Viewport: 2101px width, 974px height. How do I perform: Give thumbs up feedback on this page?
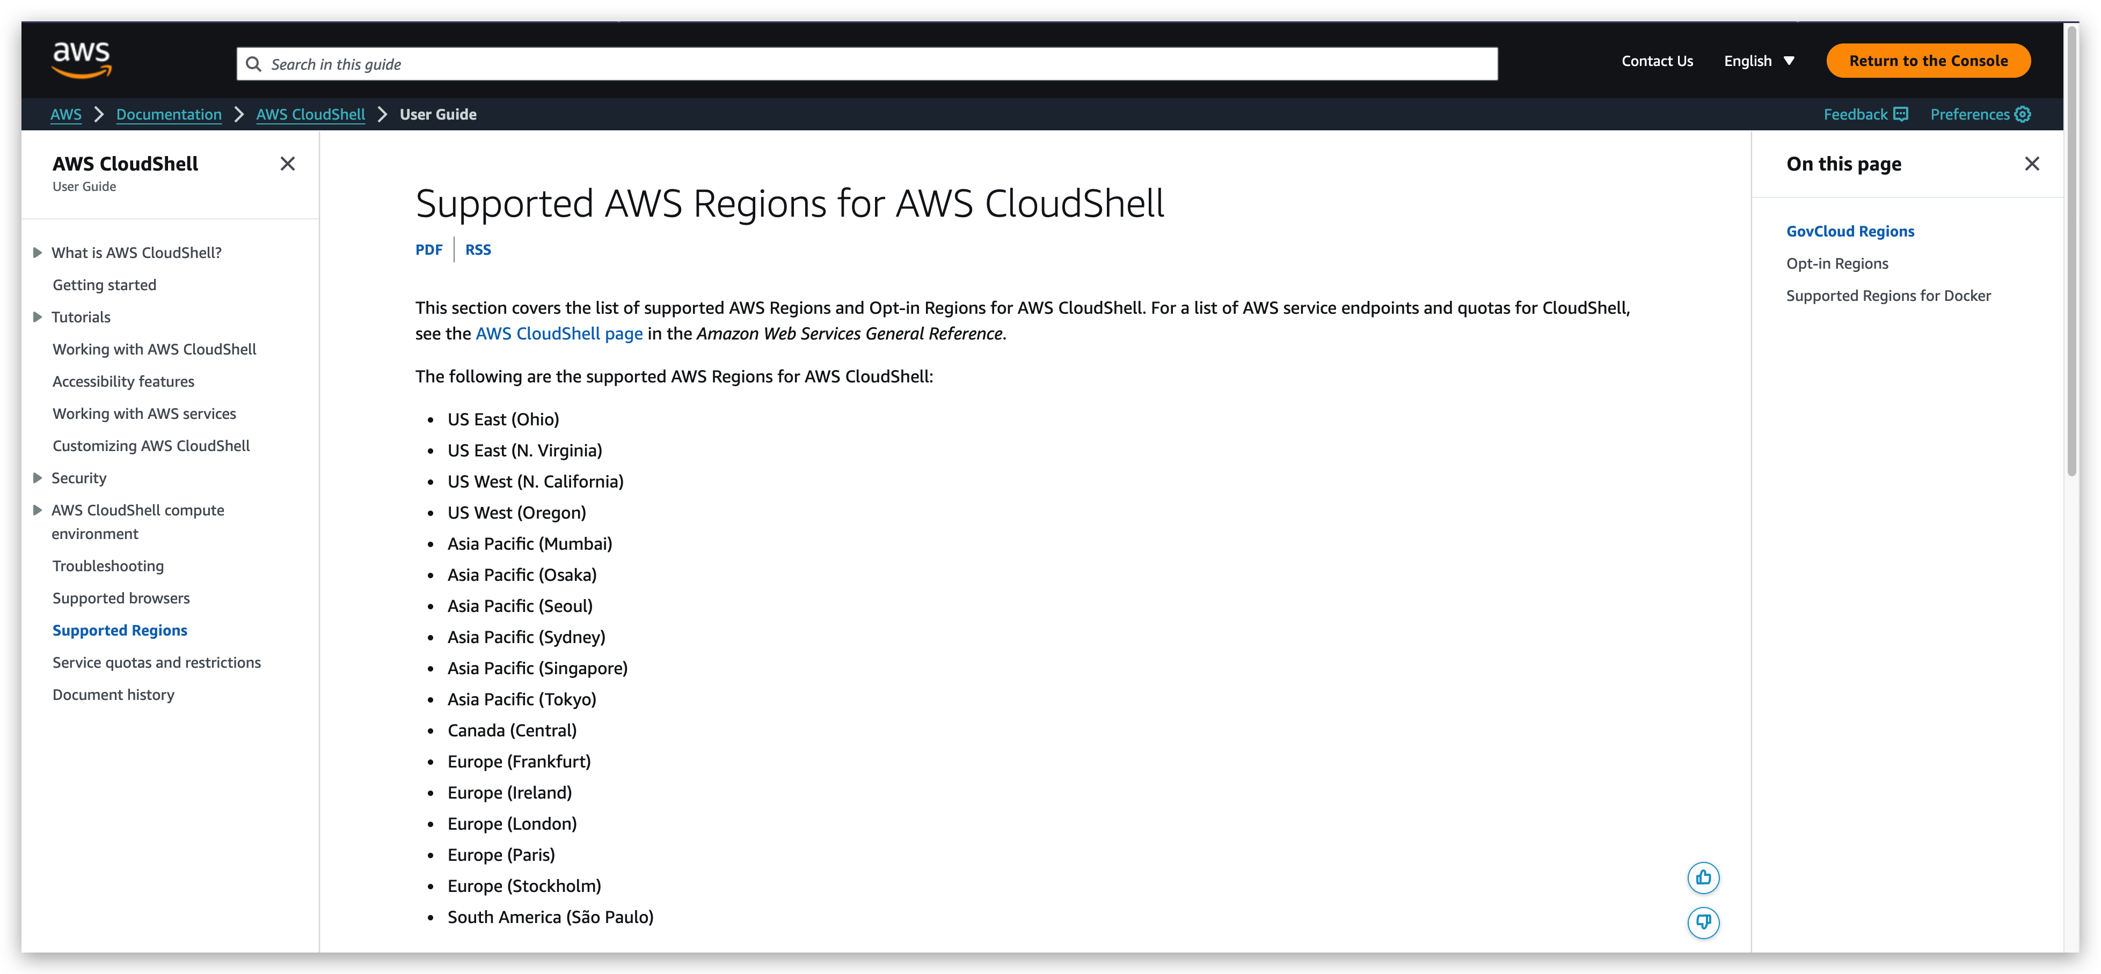pyautogui.click(x=1704, y=878)
